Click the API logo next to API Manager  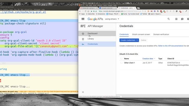[x=83, y=26]
